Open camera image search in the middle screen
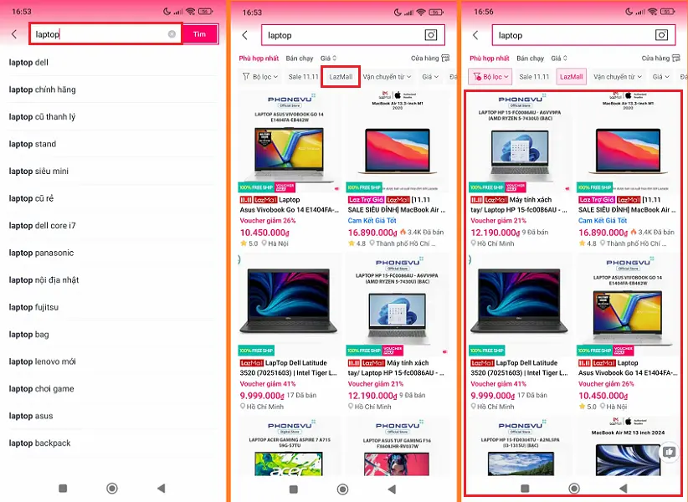The height and width of the screenshot is (502, 688). [x=431, y=35]
